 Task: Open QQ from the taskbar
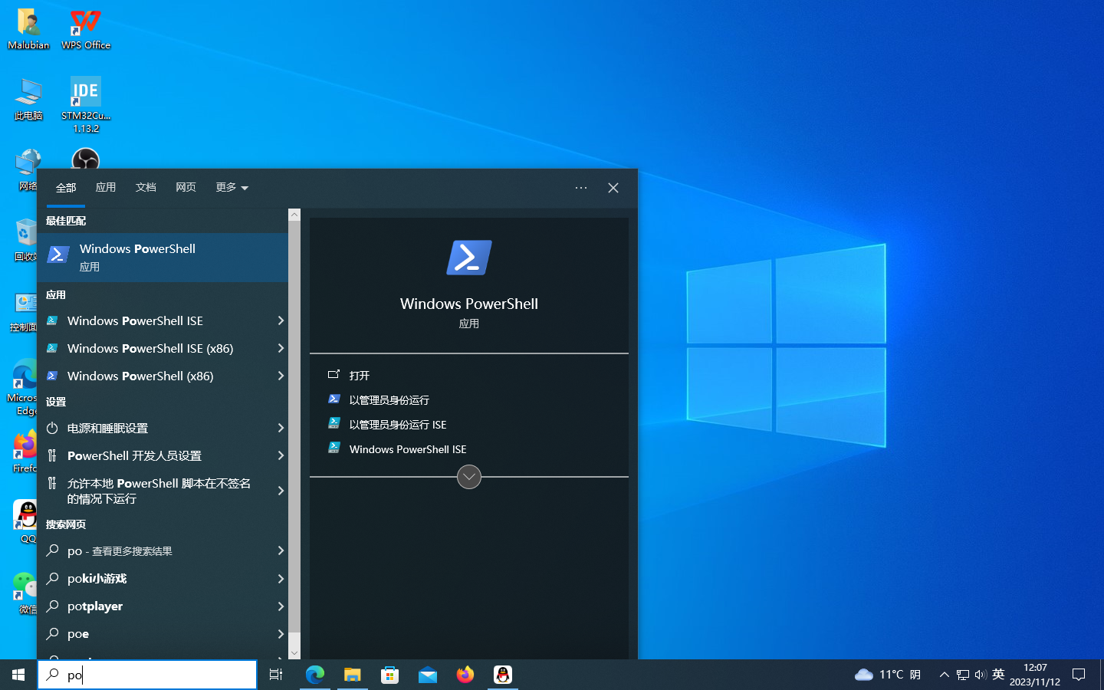point(503,675)
